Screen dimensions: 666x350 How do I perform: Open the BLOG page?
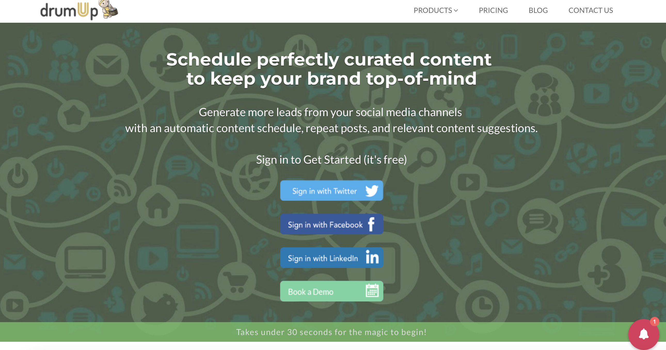pos(539,10)
